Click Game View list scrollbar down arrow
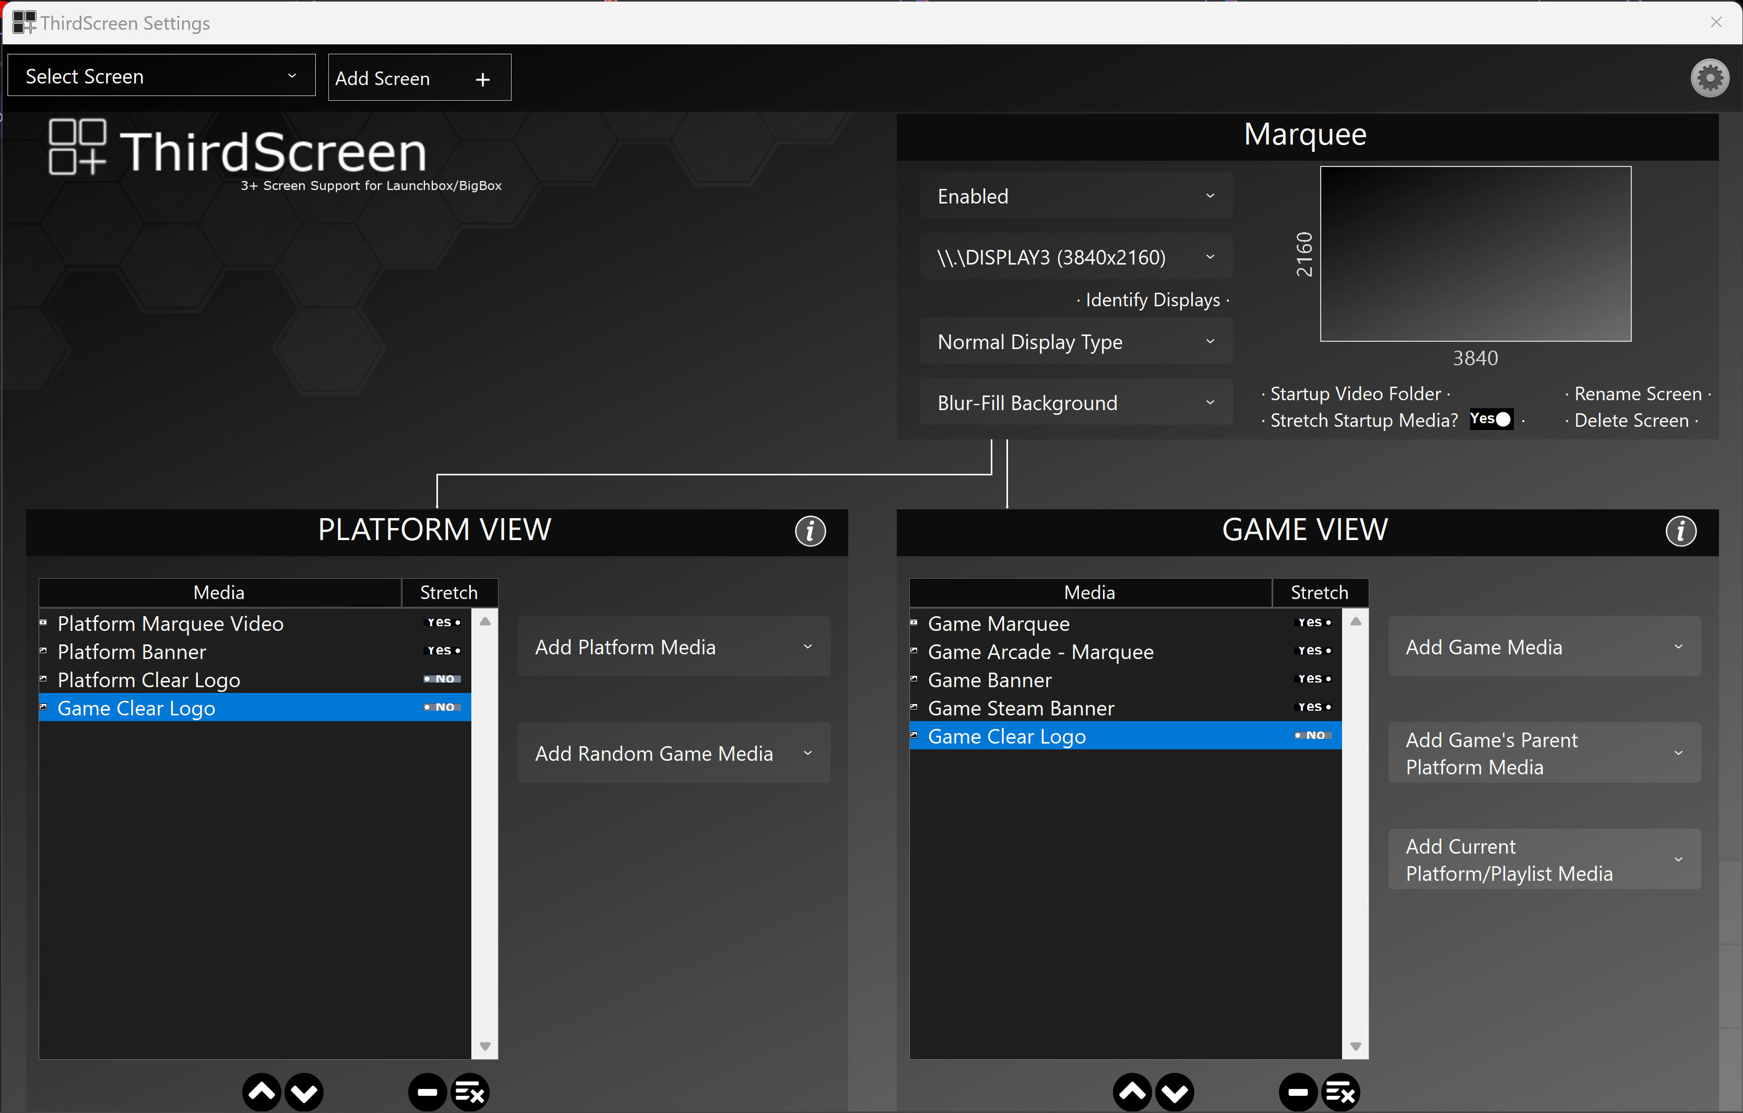 point(1356,1046)
